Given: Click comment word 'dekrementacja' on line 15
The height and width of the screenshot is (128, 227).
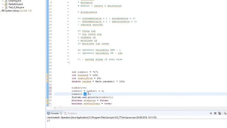Looking at the screenshot, I should pos(92,22).
